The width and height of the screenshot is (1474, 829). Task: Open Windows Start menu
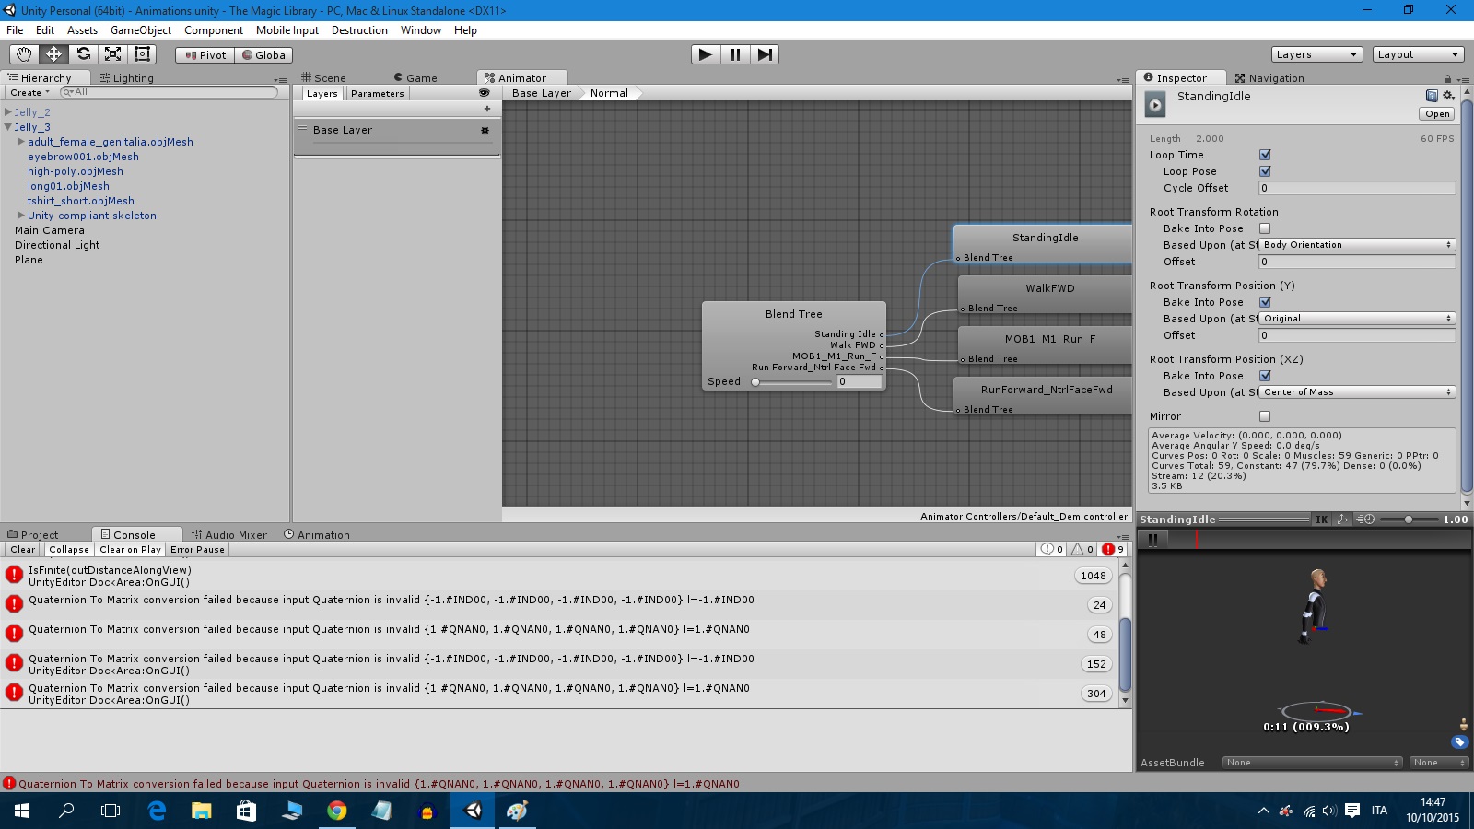tap(22, 811)
